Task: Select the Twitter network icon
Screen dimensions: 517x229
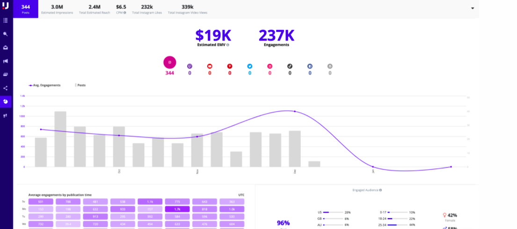Action: click(x=249, y=66)
